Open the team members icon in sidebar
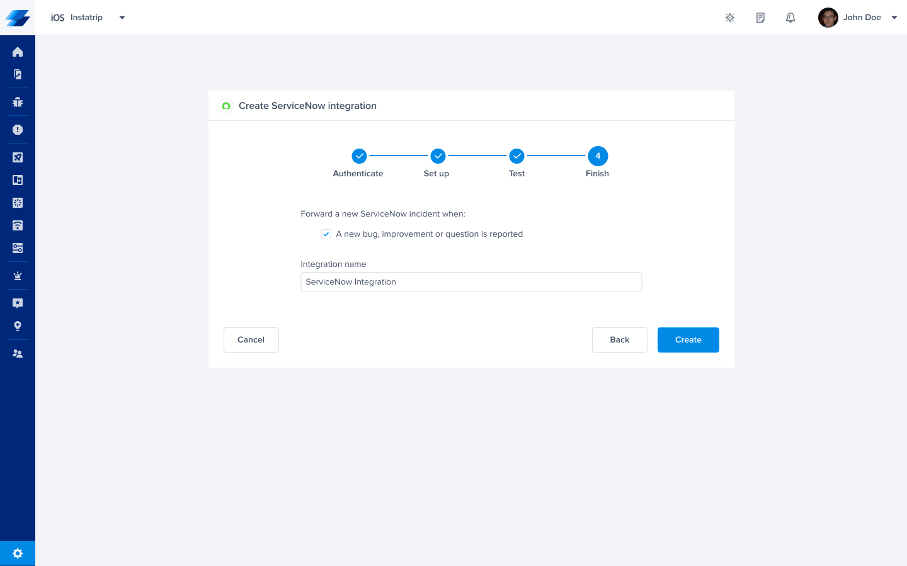Image resolution: width=907 pixels, height=566 pixels. 18,354
